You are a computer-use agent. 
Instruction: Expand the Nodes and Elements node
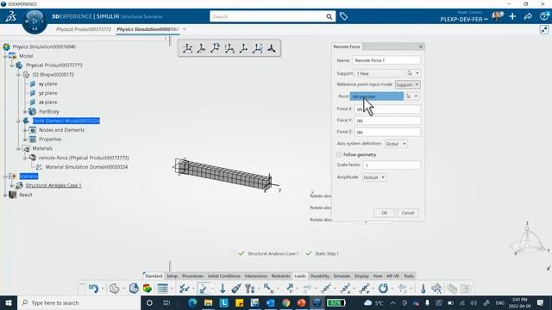(x=25, y=130)
